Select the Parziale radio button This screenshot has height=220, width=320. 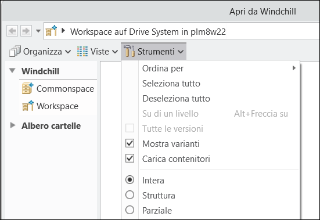point(130,210)
